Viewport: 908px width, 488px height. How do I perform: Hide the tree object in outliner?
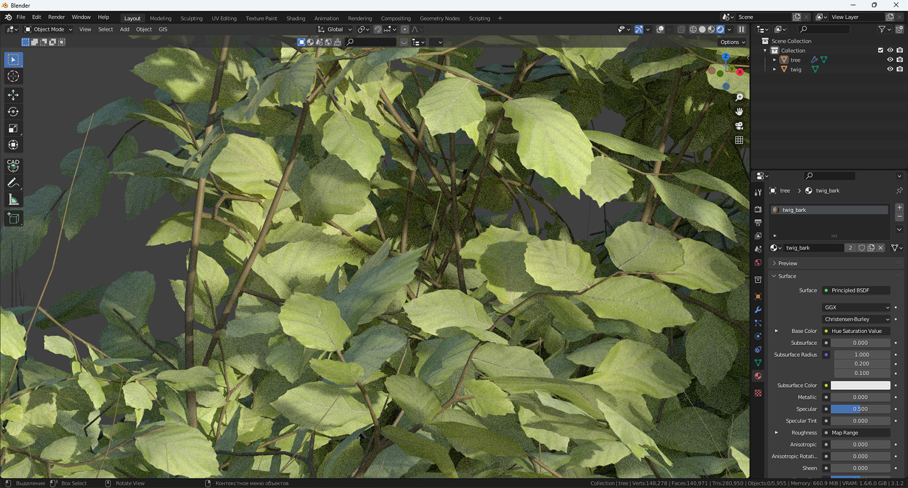(x=890, y=60)
